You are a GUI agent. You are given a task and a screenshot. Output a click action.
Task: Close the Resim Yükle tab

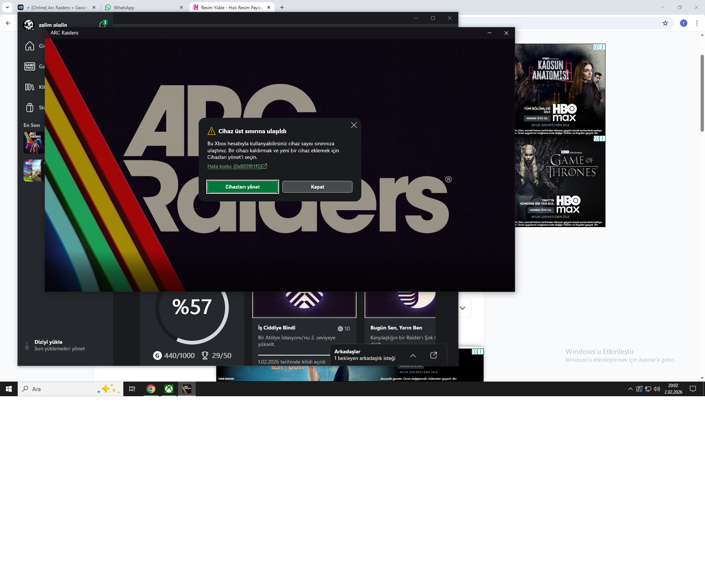[269, 7]
